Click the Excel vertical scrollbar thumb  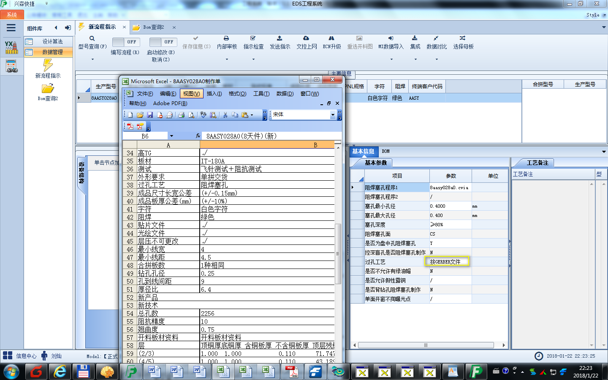click(338, 253)
